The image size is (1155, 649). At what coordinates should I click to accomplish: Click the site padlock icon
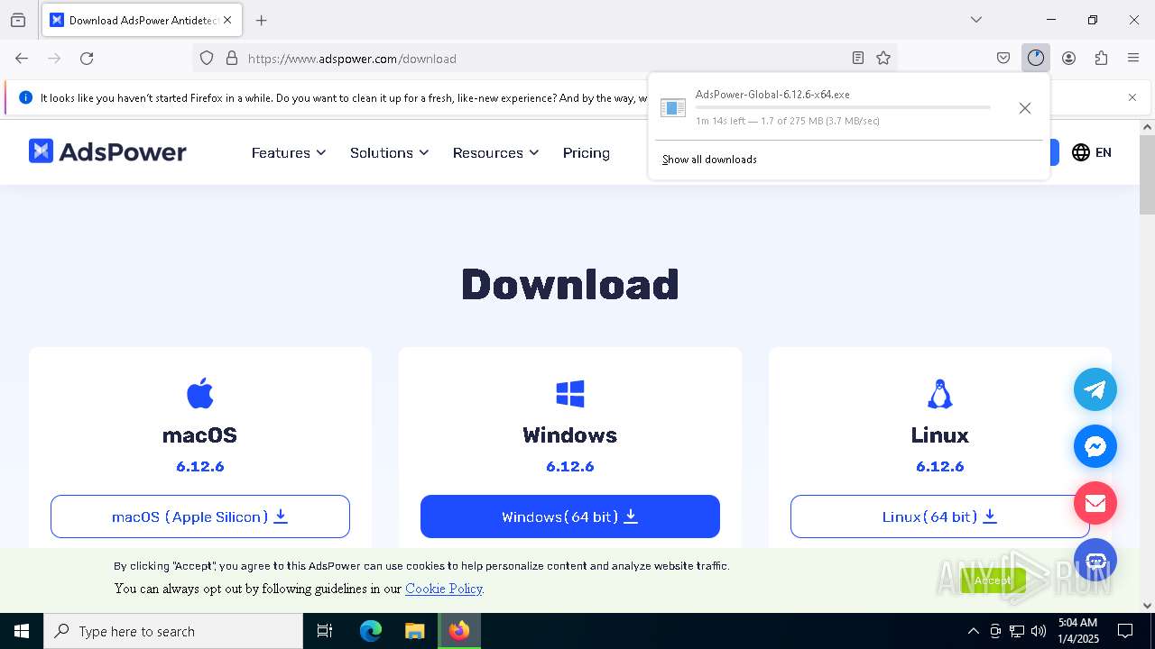coord(232,58)
